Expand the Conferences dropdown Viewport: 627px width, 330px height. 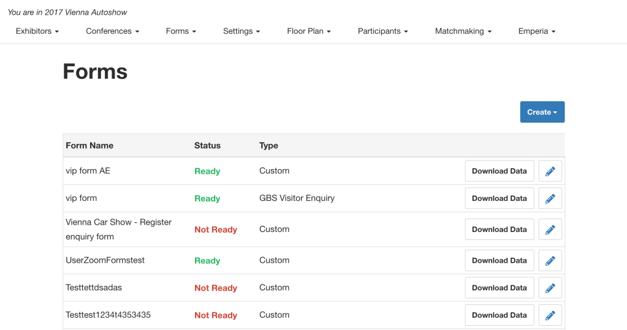112,31
